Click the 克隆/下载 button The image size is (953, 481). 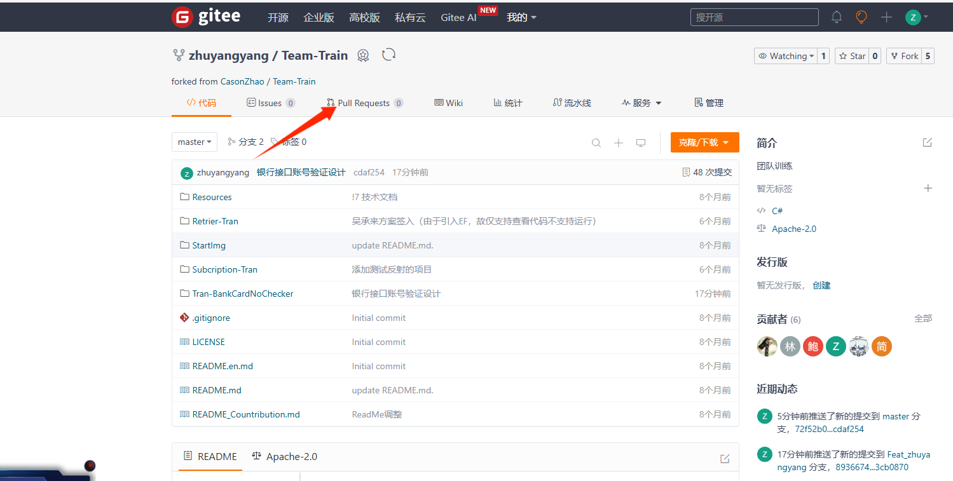704,142
